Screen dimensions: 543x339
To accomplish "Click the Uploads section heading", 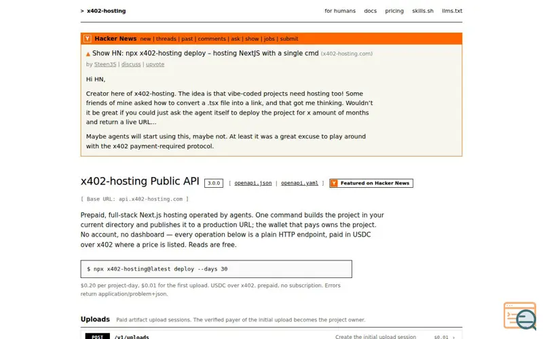I will point(95,319).
